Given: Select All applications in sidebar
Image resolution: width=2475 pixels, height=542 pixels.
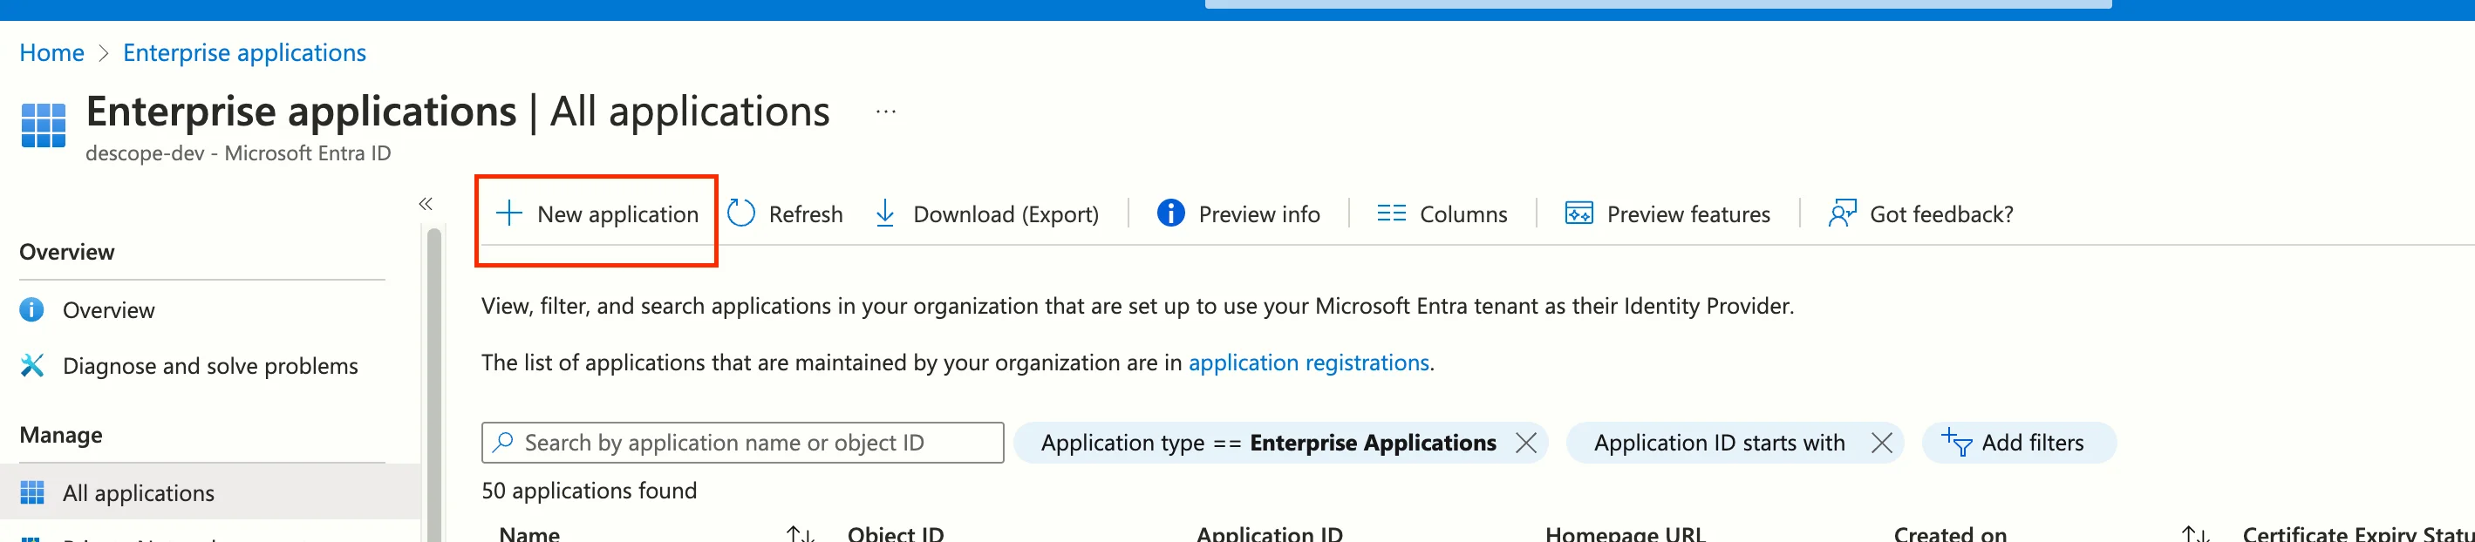Looking at the screenshot, I should [209, 492].
